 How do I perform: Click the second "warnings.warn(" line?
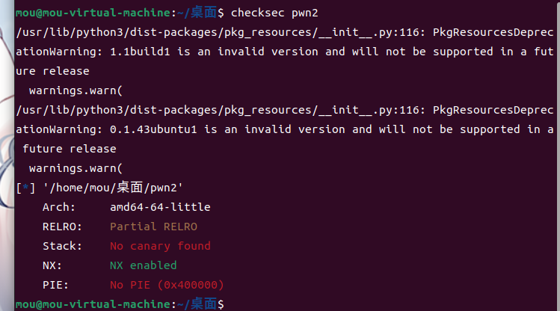tap(74, 168)
